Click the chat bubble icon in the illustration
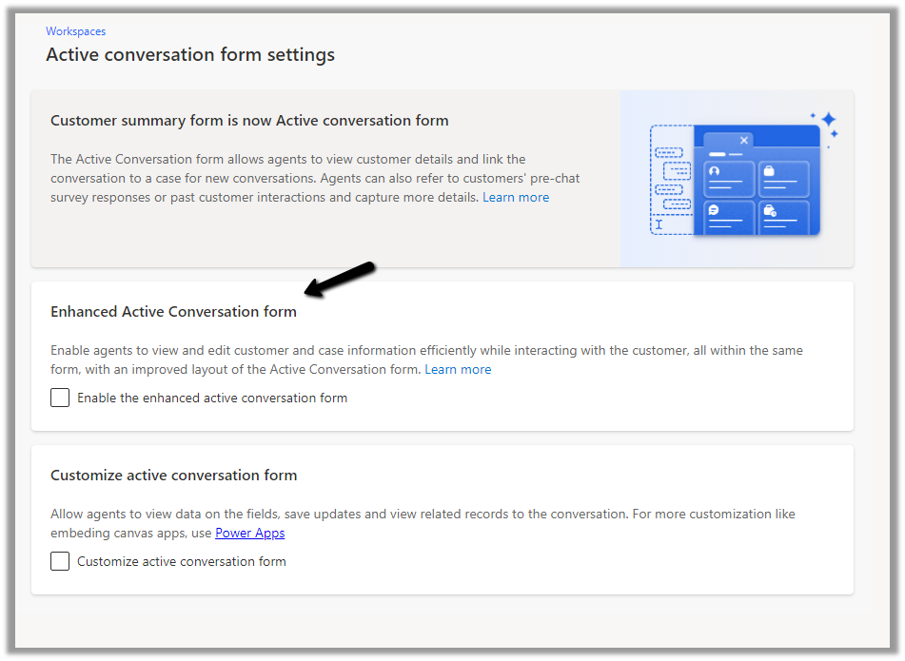905x661 pixels. coord(714,210)
